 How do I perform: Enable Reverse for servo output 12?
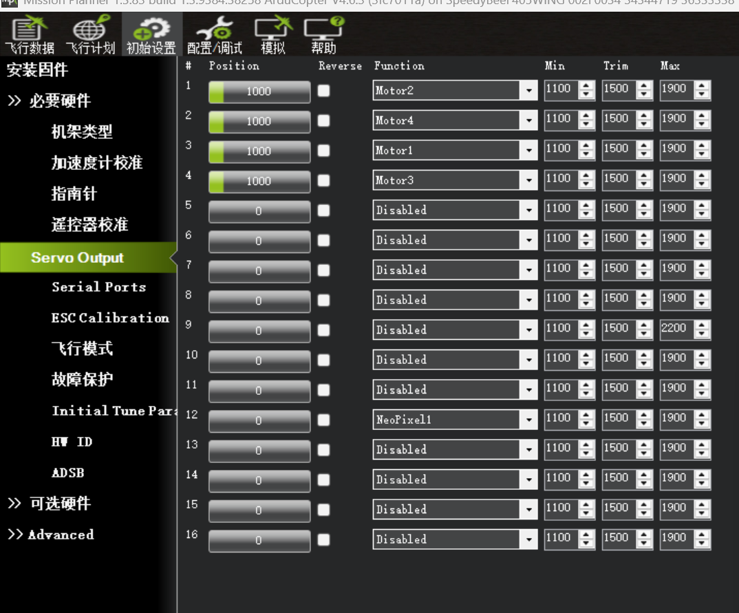pos(324,420)
